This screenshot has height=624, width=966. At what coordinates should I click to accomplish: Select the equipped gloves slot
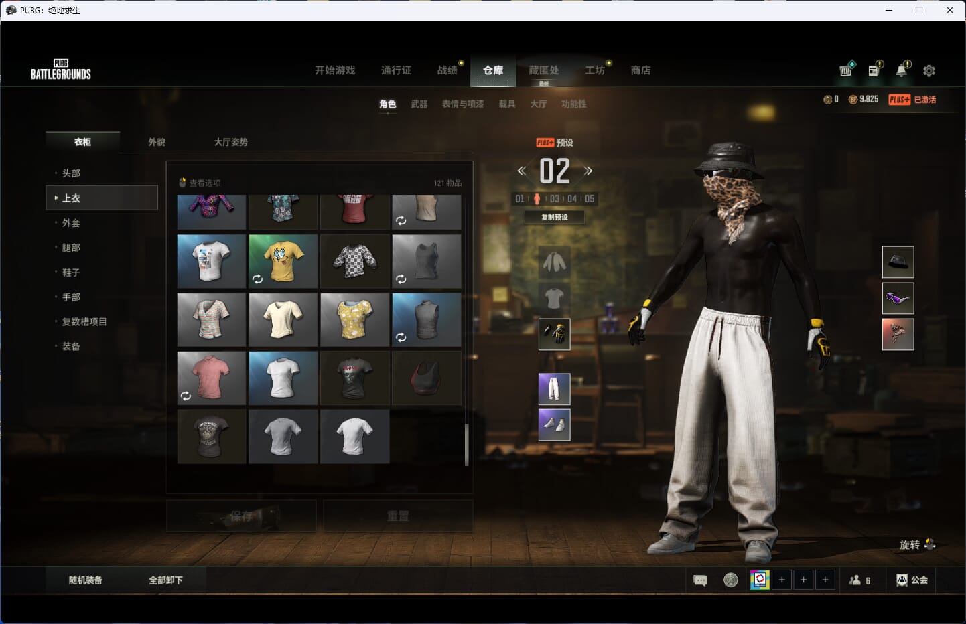coord(554,334)
